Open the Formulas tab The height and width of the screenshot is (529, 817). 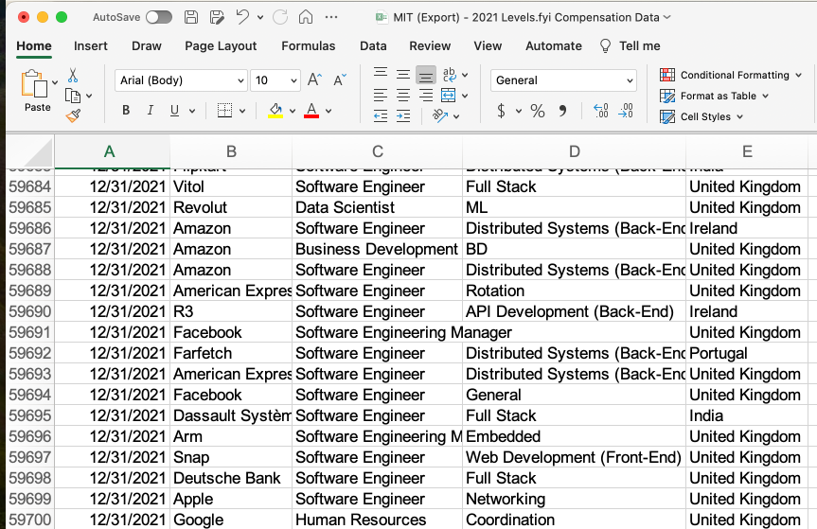(309, 45)
